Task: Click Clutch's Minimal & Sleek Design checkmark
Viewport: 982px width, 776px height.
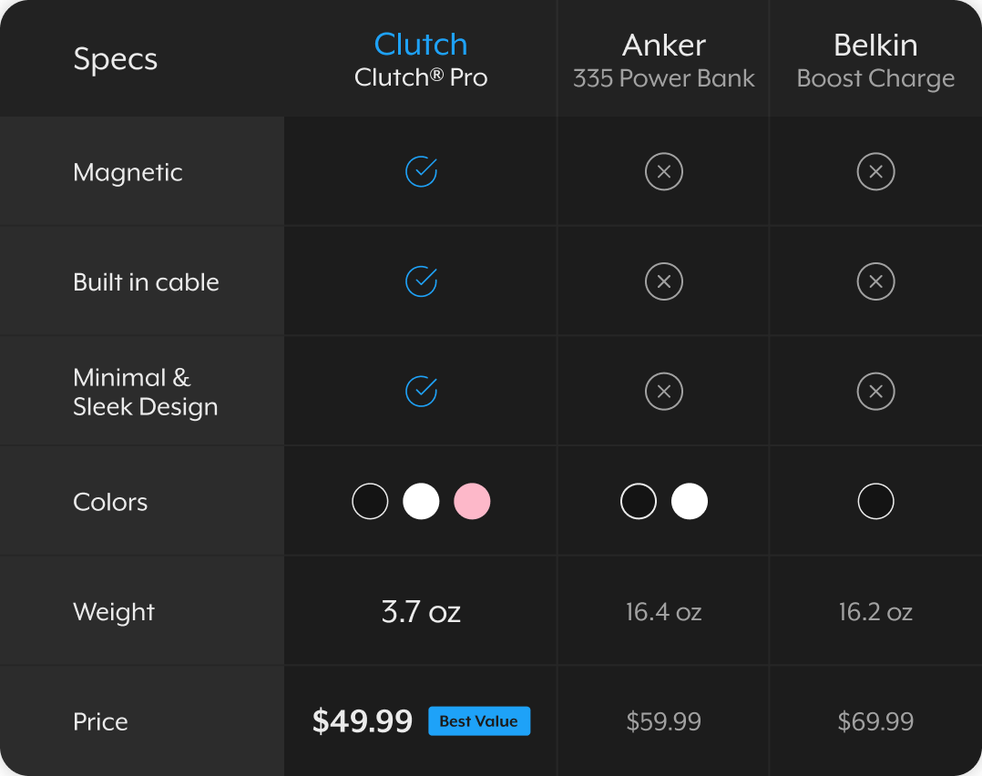Action: coord(421,392)
